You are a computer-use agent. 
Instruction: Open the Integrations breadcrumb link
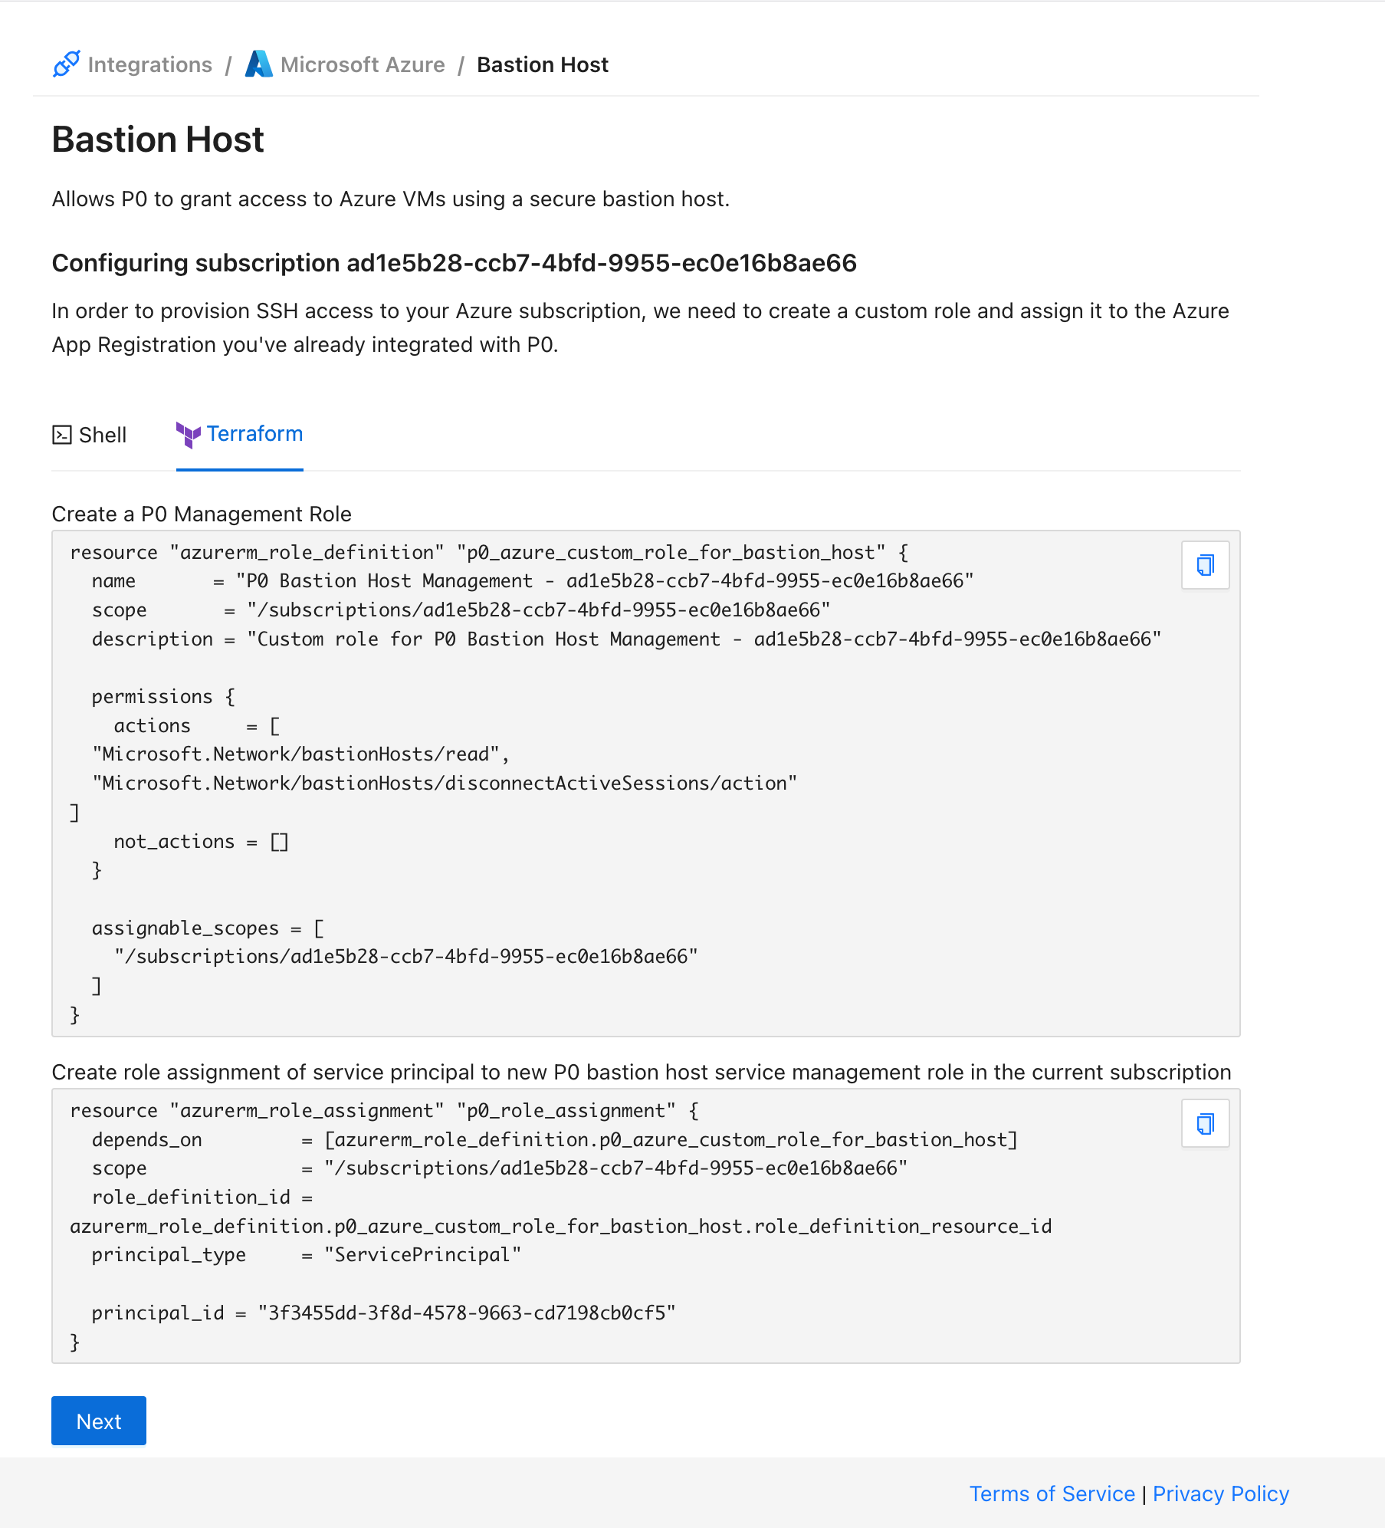pos(149,64)
